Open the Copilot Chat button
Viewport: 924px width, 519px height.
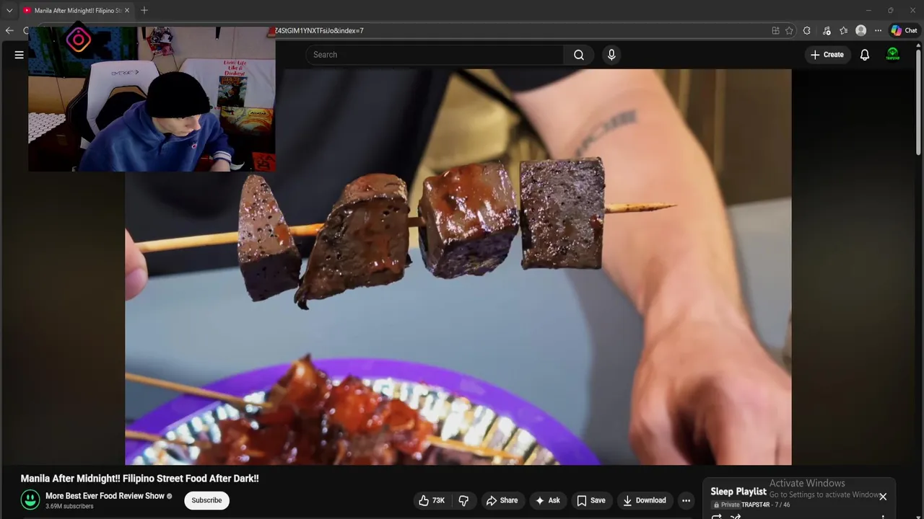(904, 30)
